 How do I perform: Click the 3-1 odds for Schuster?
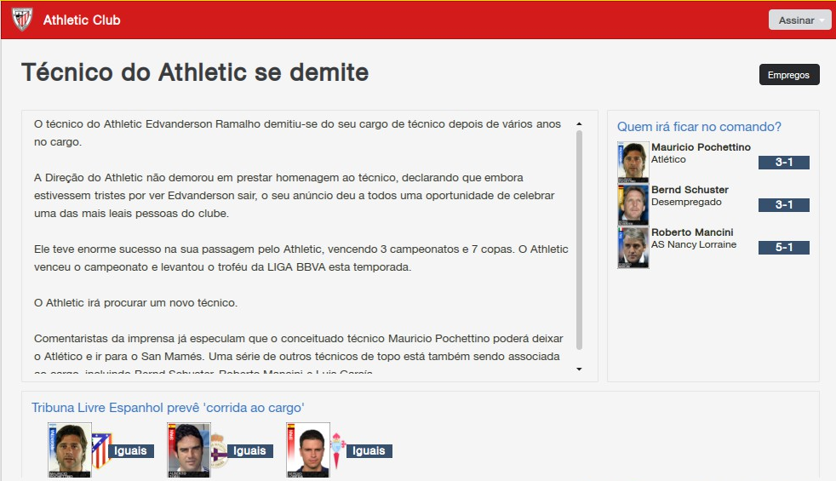click(784, 205)
